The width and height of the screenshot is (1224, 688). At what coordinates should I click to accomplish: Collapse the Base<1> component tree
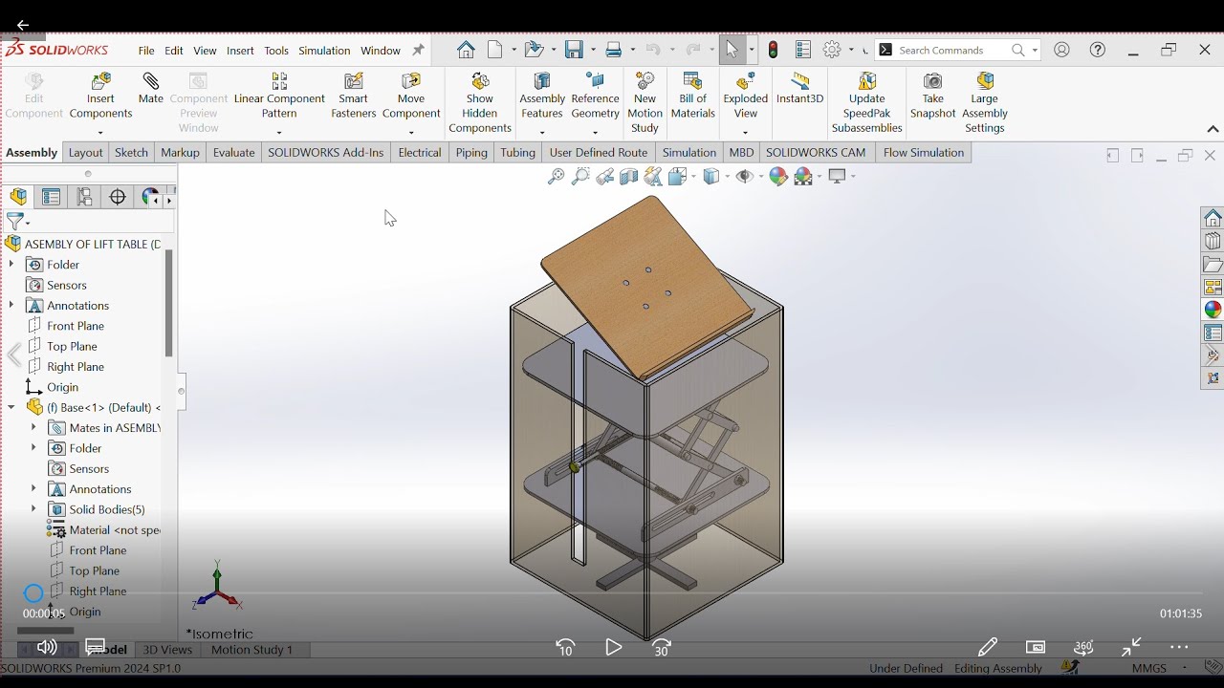click(x=11, y=407)
